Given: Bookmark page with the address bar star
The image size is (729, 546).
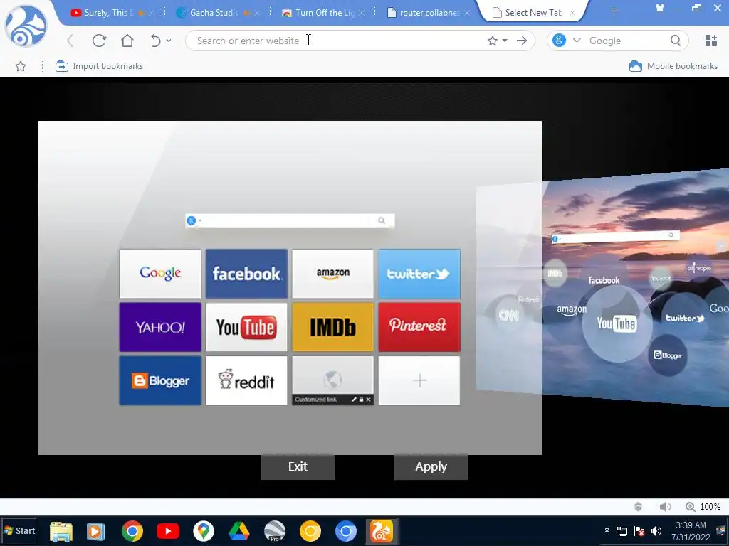Looking at the screenshot, I should click(493, 41).
